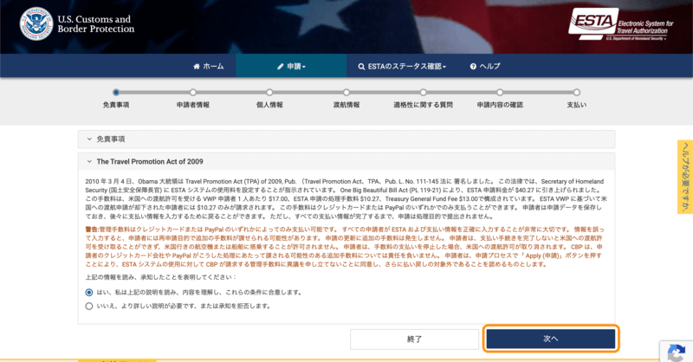Select the 申請者情報 progress step marker
This screenshot has height=362, width=693.
[192, 93]
